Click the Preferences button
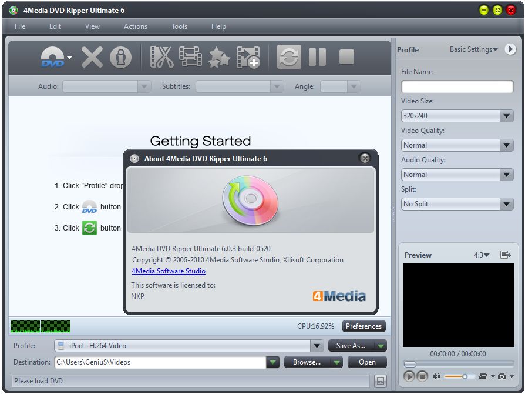Image resolution: width=525 pixels, height=394 pixels. point(364,326)
